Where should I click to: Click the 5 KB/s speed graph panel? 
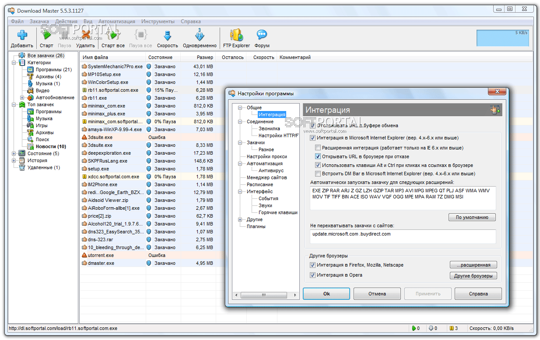pyautogui.click(x=502, y=38)
